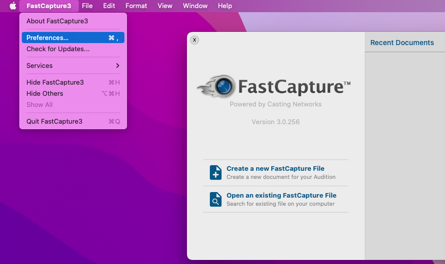Select Hide Others
The width and height of the screenshot is (445, 264).
tap(73, 93)
